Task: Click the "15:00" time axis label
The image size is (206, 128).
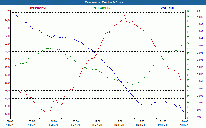Action: 119,121
